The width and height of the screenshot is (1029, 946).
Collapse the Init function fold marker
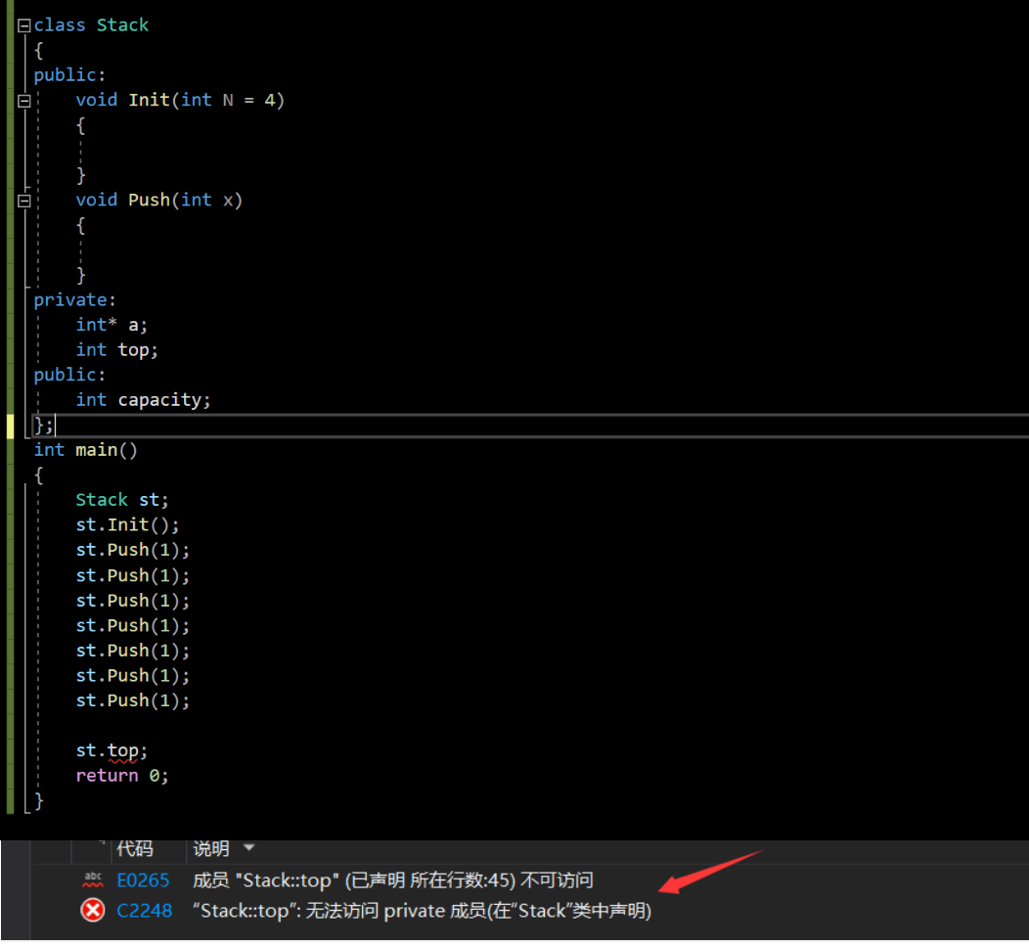coord(24,101)
